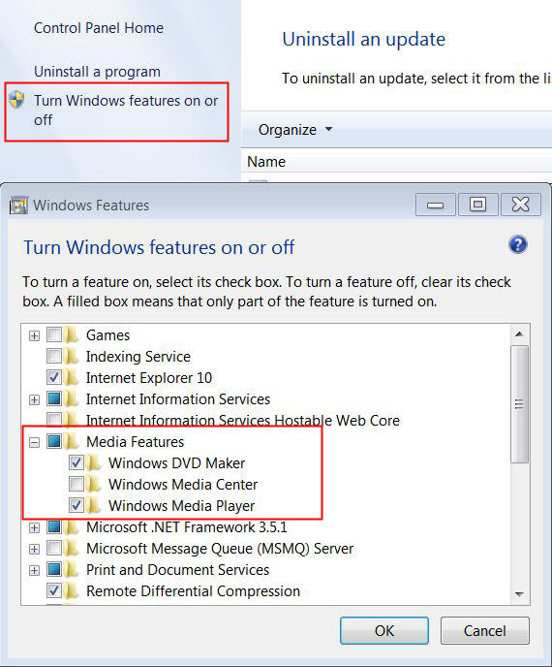This screenshot has height=667, width=552.
Task: Select Internet Information Services Hostable Web Core
Action: click(243, 421)
